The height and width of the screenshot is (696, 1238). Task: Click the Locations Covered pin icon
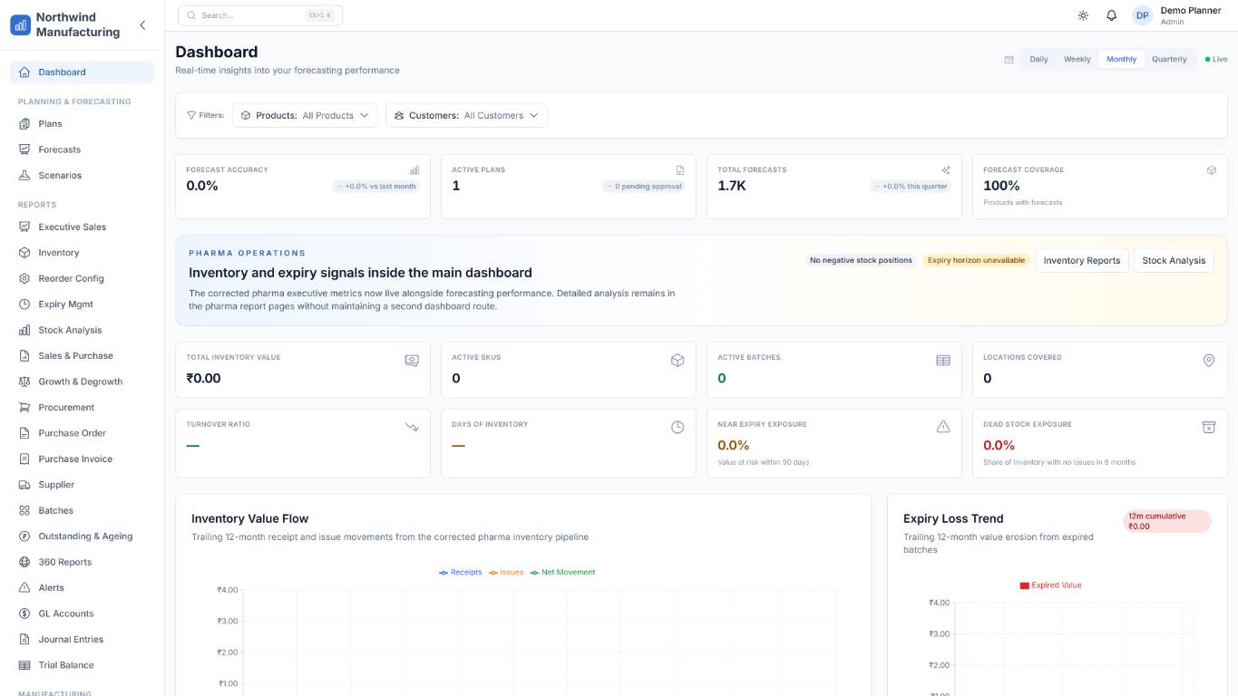point(1209,360)
